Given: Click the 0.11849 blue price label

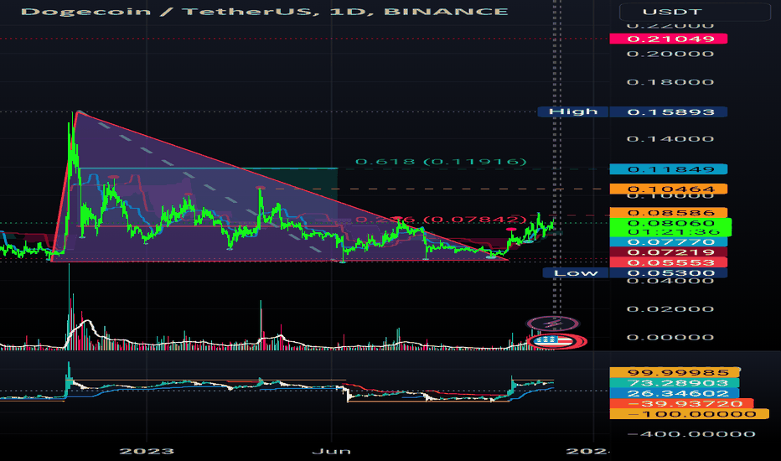Looking at the screenshot, I should click(x=669, y=169).
